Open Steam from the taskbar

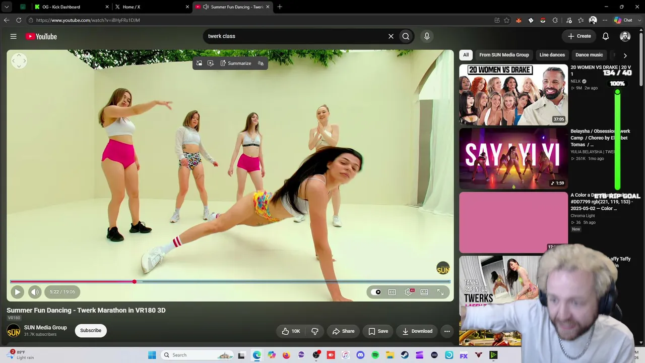click(405, 355)
